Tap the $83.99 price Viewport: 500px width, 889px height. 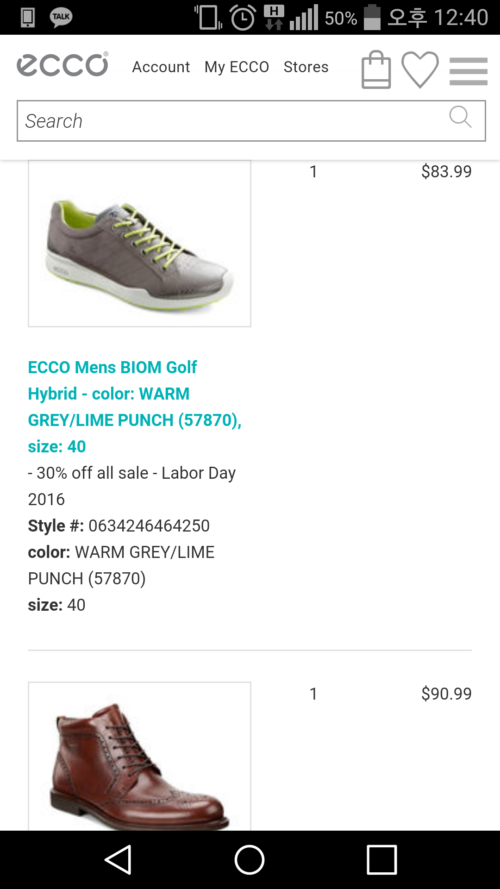click(x=446, y=172)
